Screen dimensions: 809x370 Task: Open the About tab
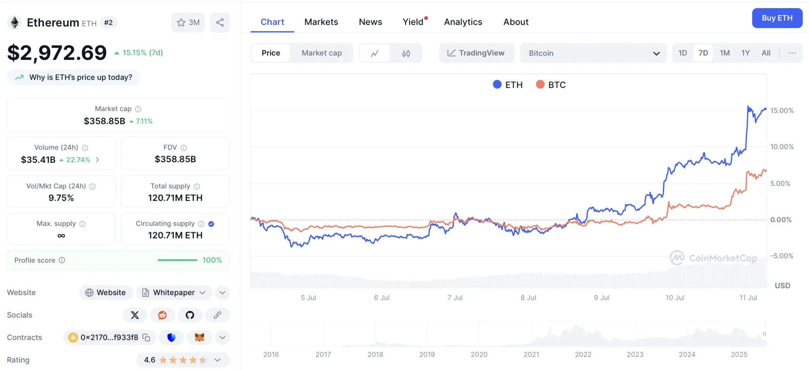[516, 22]
